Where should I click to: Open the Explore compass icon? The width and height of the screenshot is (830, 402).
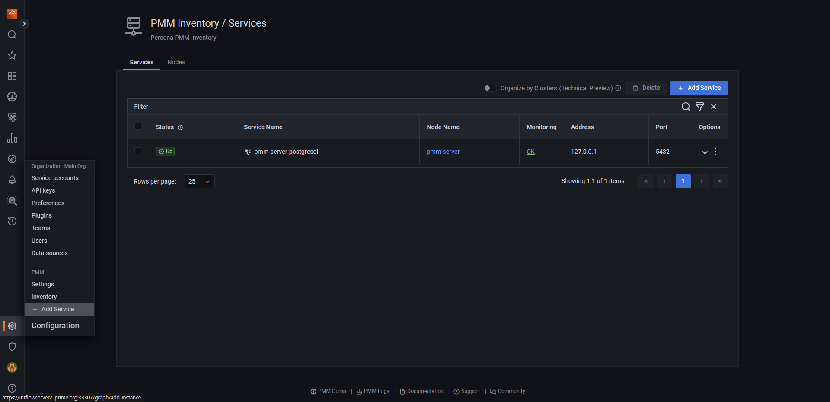(12, 159)
